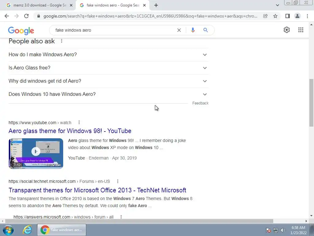Click the address bar URL
The image size is (314, 236).
pyautogui.click(x=150, y=16)
